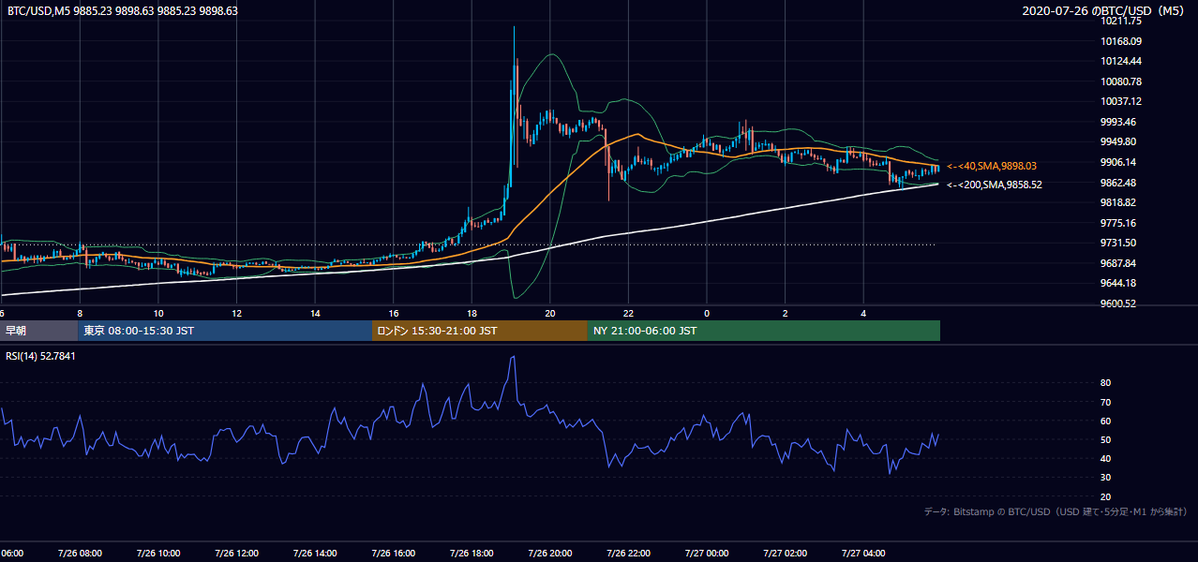Click the '<-<40,SMA,9898.03' orange label
Image resolution: width=1198 pixels, height=562 pixels.
(992, 166)
